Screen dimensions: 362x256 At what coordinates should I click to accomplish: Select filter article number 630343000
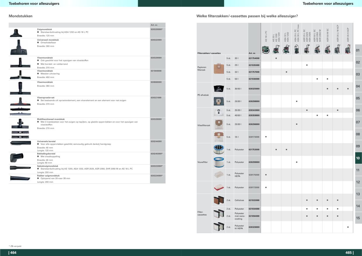(x=254, y=110)
